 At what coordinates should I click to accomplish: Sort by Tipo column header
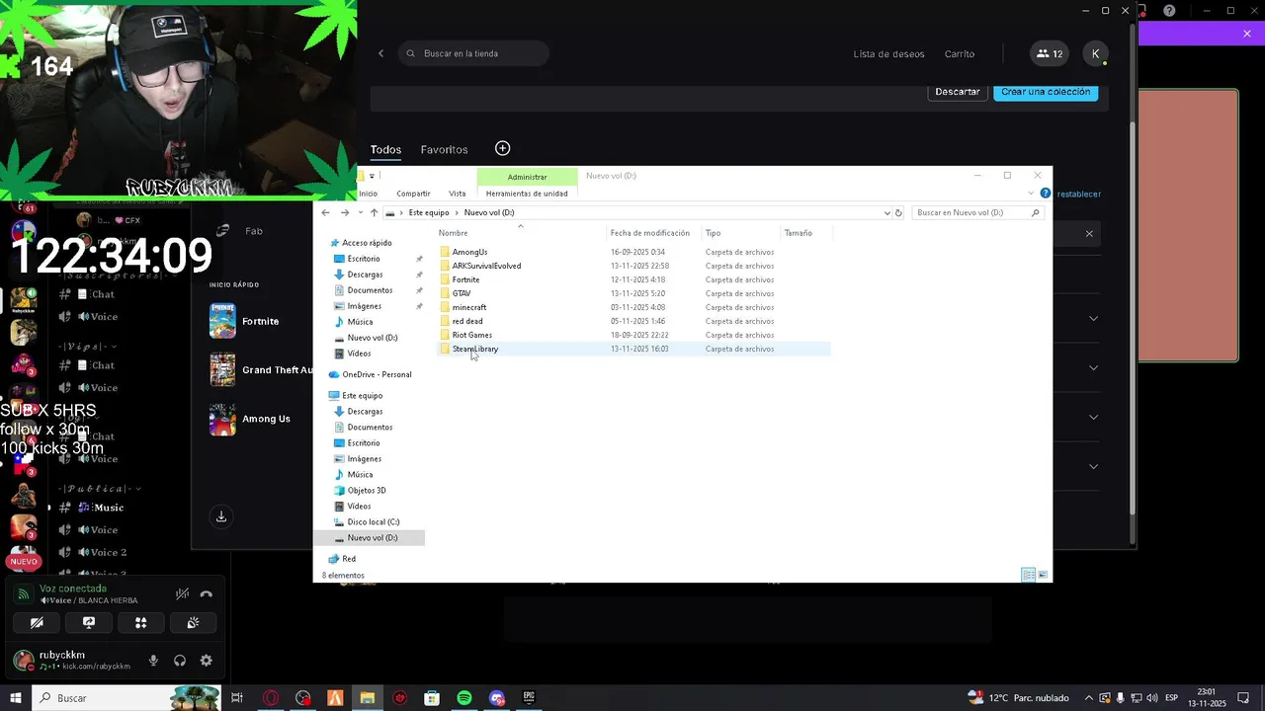(713, 233)
